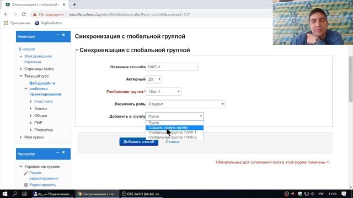Click the pencil icon for Режим редактирования
353x198 pixels.
[26, 173]
